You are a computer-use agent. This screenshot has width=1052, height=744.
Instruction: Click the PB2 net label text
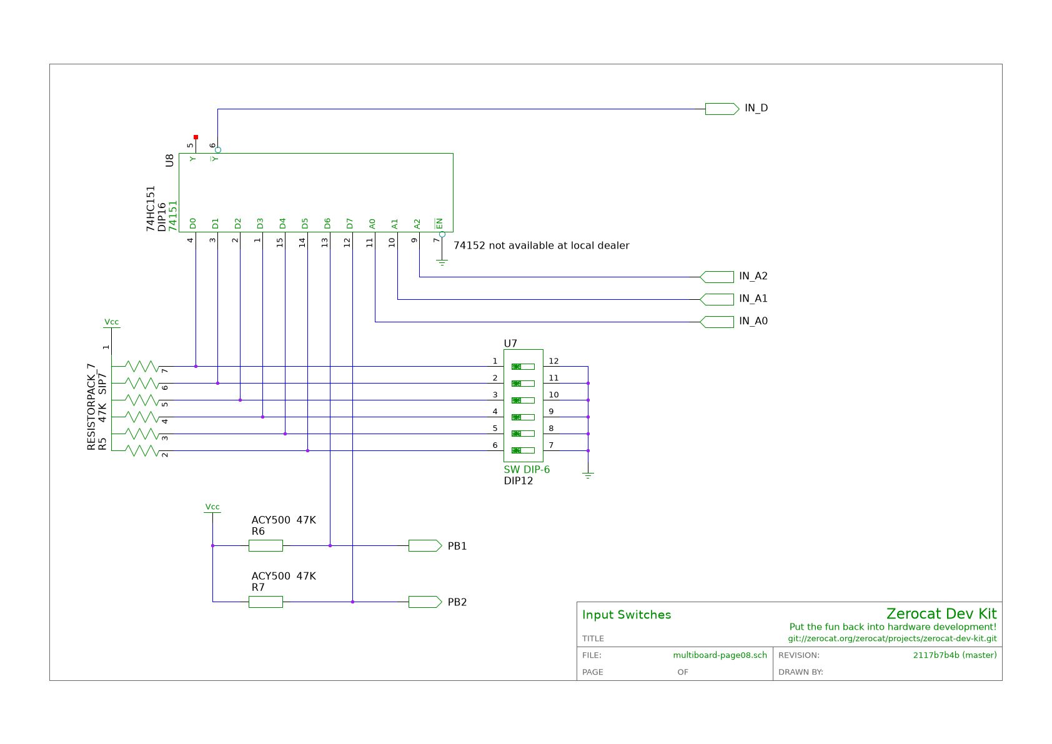[x=457, y=603]
